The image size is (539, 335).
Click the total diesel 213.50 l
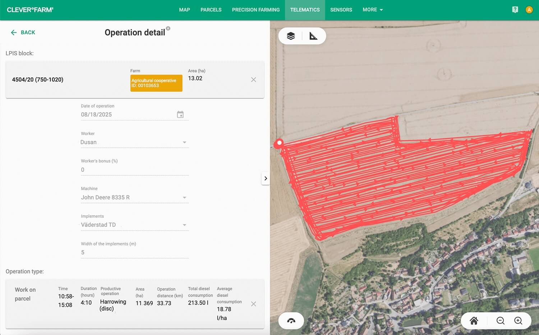click(x=198, y=303)
